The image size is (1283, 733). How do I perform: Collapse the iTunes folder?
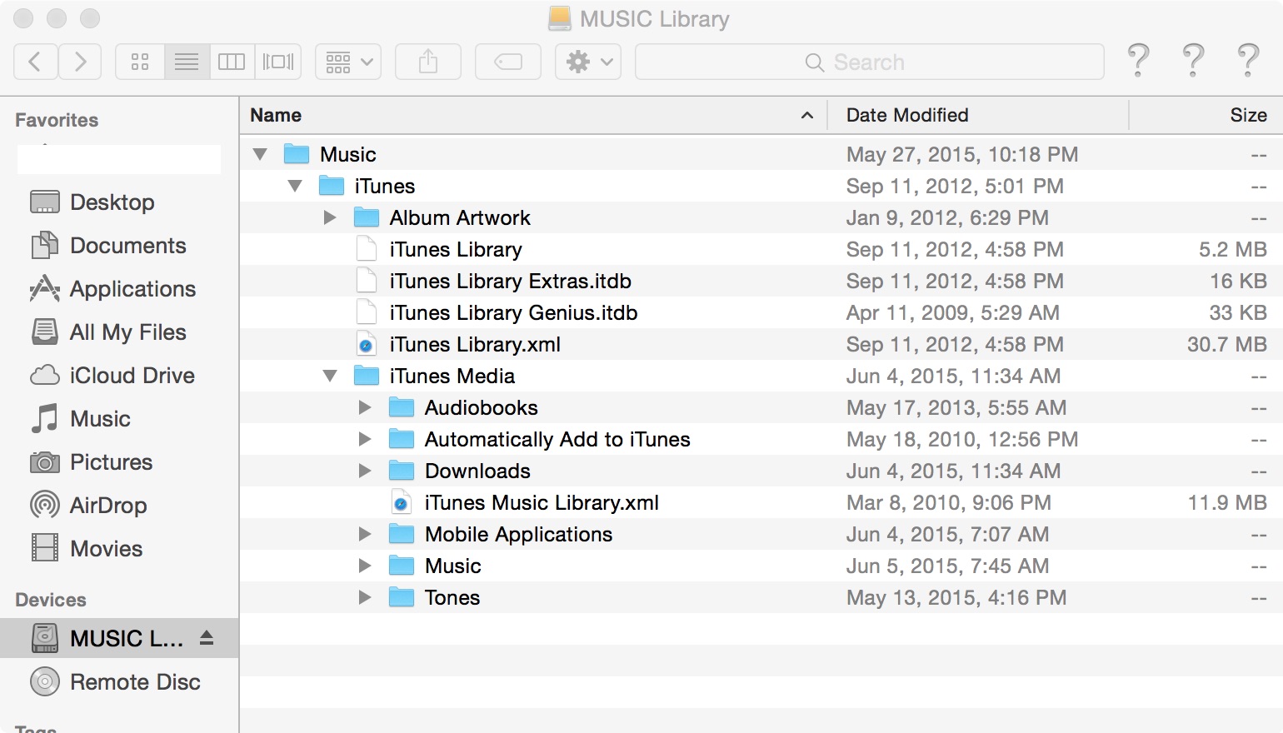pos(295,186)
